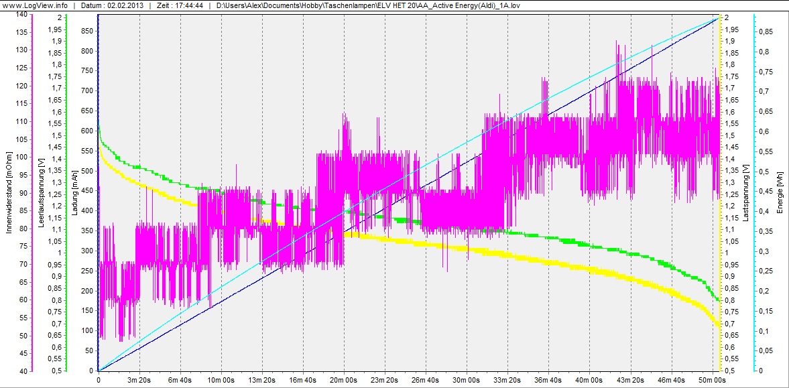
Task: Select the 0,05 tick on Energie axis
Action: (766, 350)
